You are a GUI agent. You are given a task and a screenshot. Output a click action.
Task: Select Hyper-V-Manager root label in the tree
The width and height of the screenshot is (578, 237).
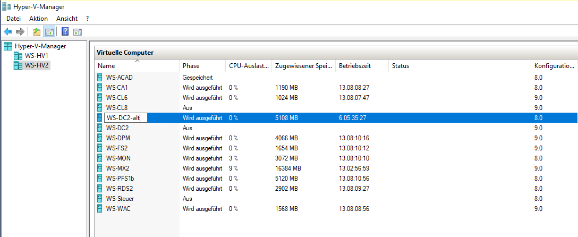40,46
